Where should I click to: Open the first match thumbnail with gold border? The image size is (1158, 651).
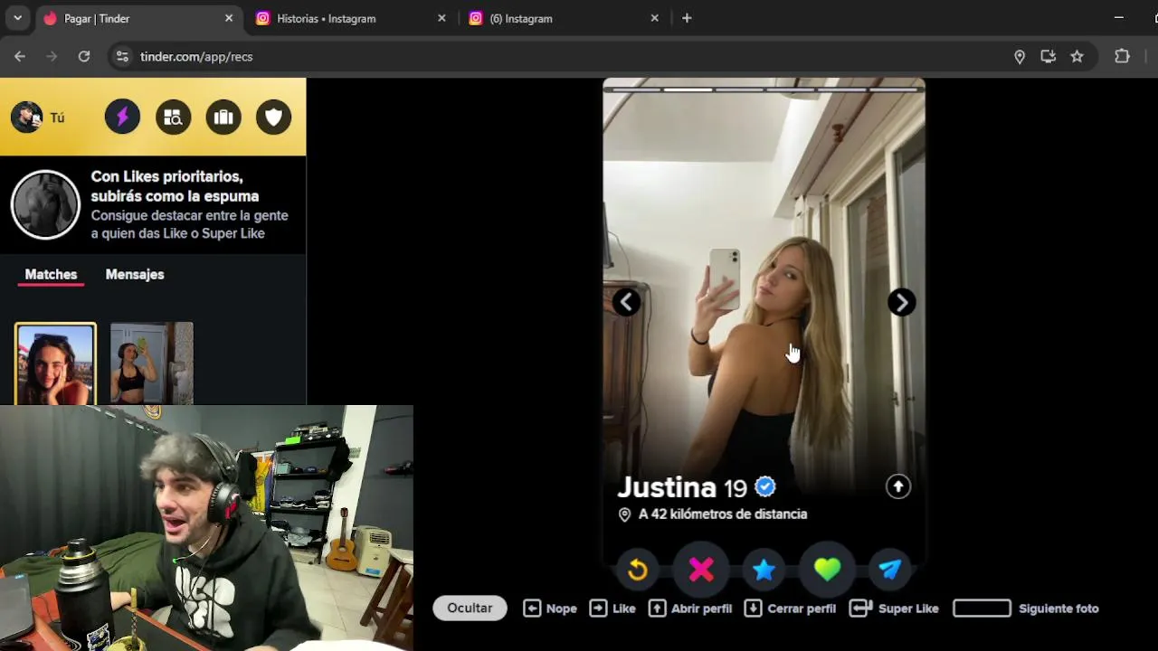coord(55,363)
